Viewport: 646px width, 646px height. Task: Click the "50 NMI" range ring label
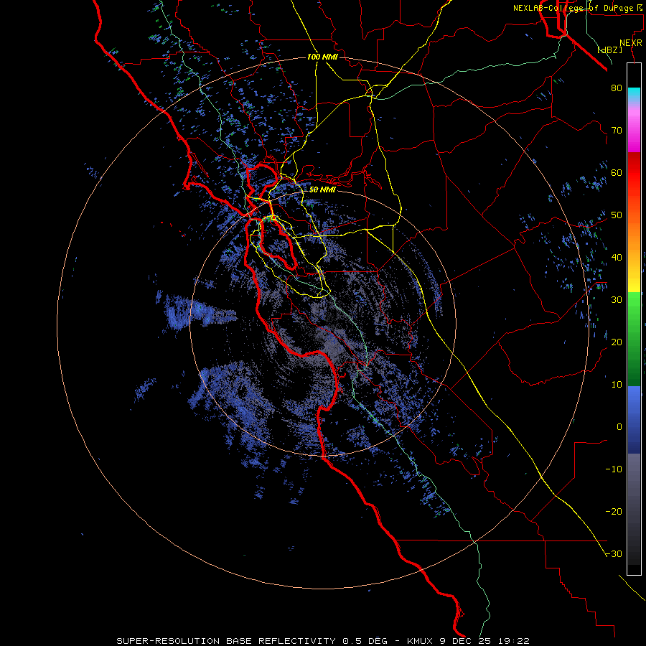[x=322, y=189]
